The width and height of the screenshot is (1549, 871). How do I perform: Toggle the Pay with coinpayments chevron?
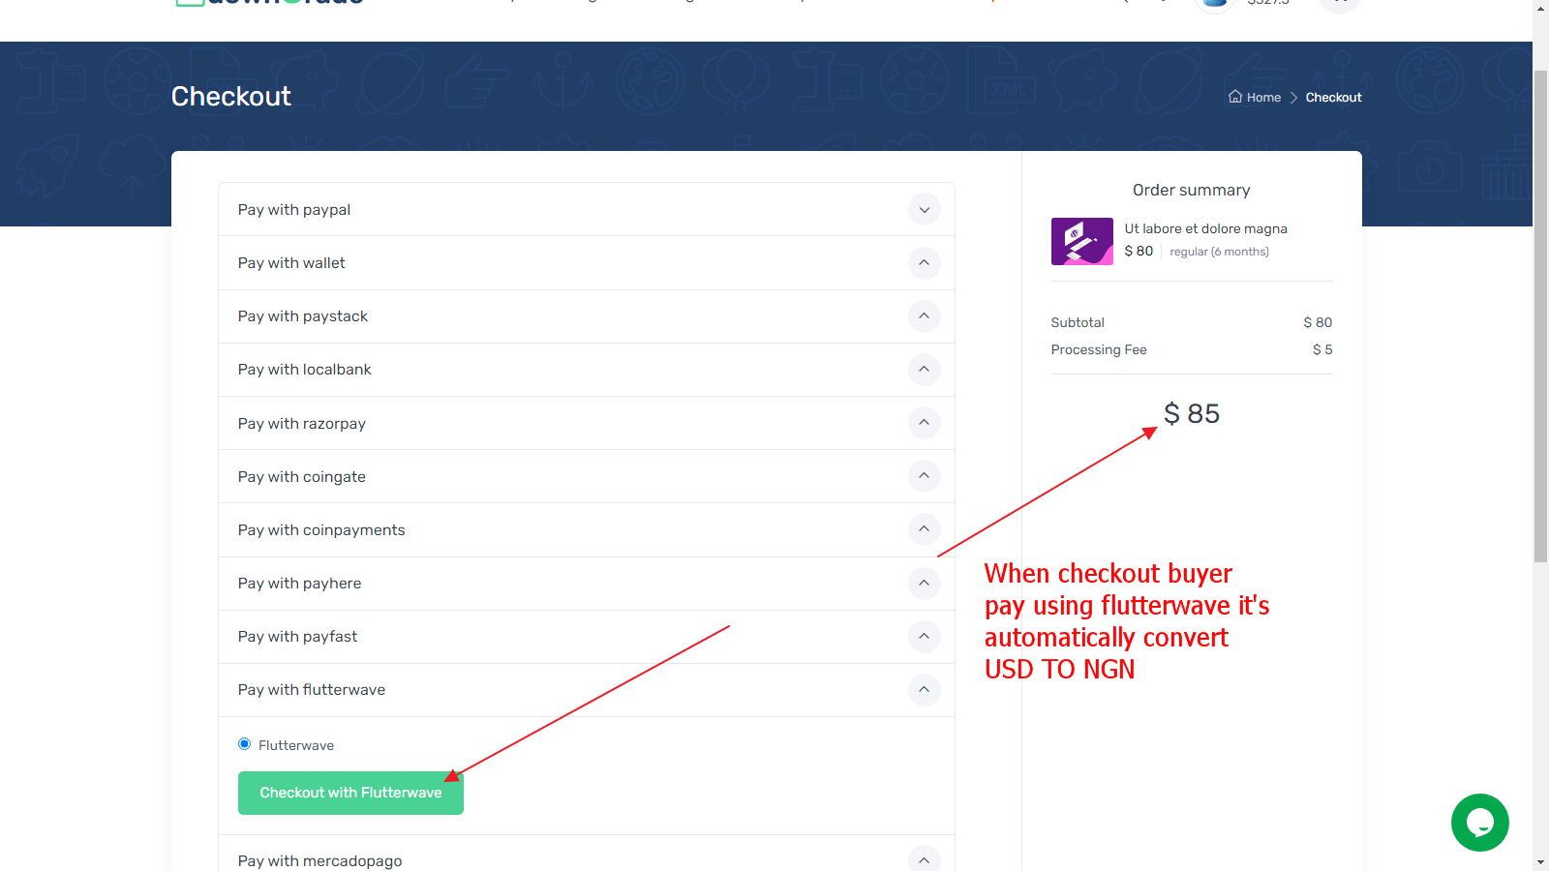(925, 529)
